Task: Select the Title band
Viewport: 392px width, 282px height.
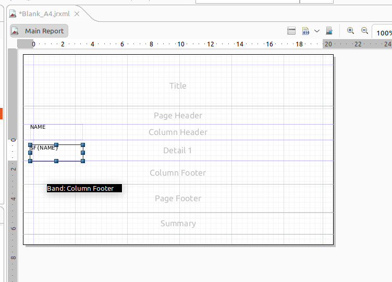Action: pos(177,85)
